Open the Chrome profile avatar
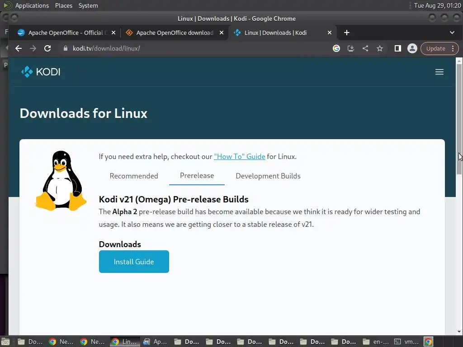Viewport: 463px width, 347px height. [x=412, y=48]
